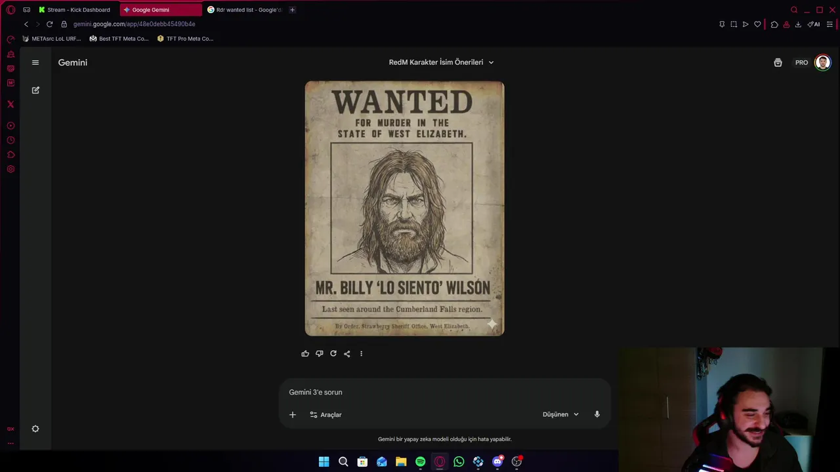Open the player icon in Opera sidebar
The width and height of the screenshot is (840, 472).
pos(10,126)
